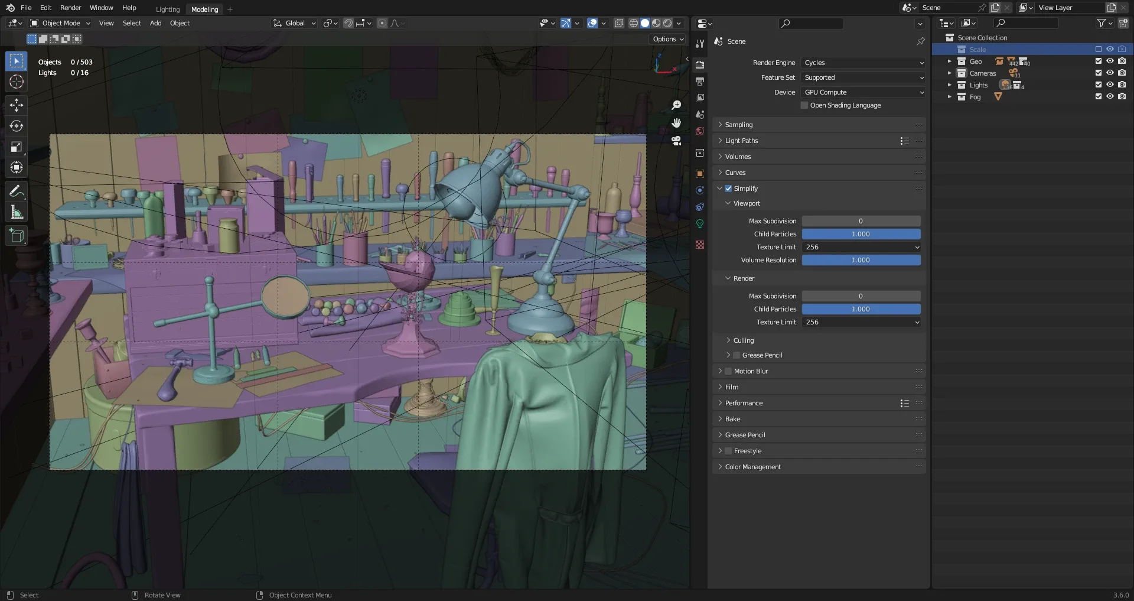Exclude the Geo collection from view layer
Image resolution: width=1134 pixels, height=601 pixels.
[x=1099, y=61]
